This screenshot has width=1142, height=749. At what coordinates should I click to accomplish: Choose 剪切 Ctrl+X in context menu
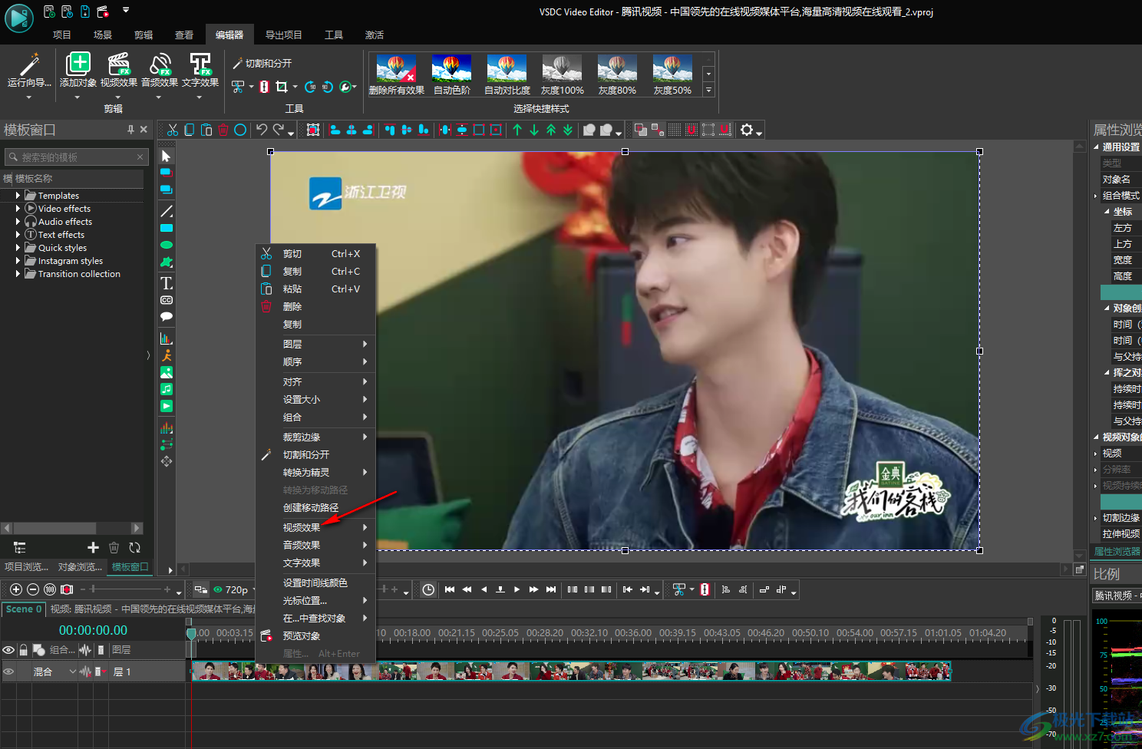pyautogui.click(x=315, y=253)
